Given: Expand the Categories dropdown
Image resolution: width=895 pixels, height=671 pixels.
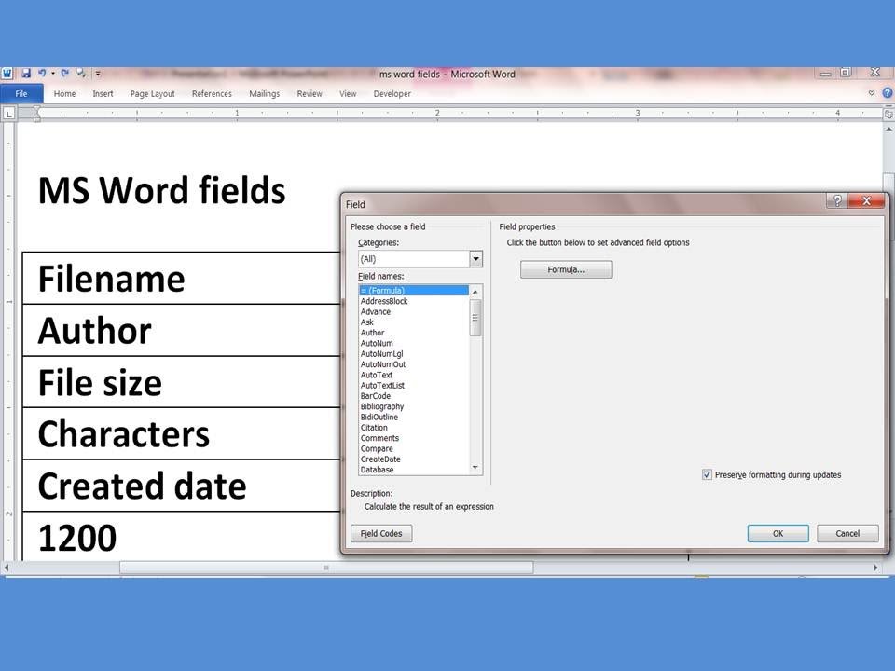Looking at the screenshot, I should point(475,259).
